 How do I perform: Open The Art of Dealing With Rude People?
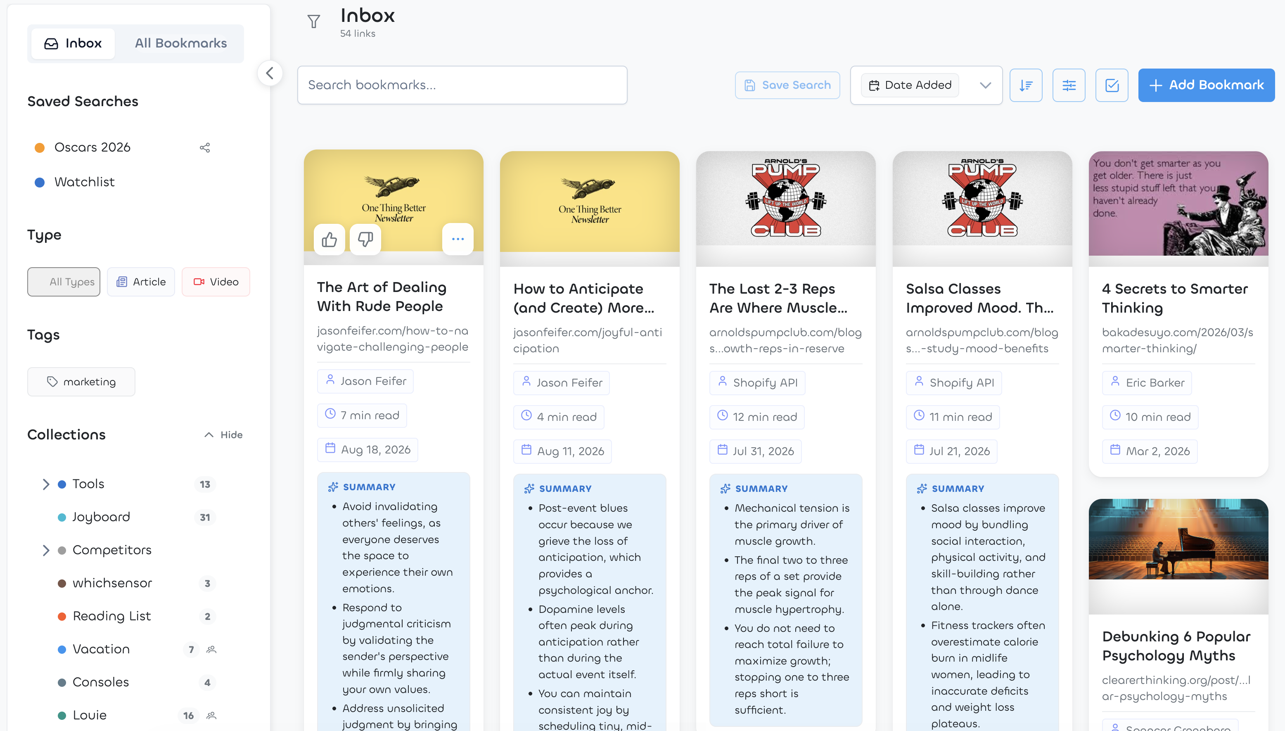(382, 297)
